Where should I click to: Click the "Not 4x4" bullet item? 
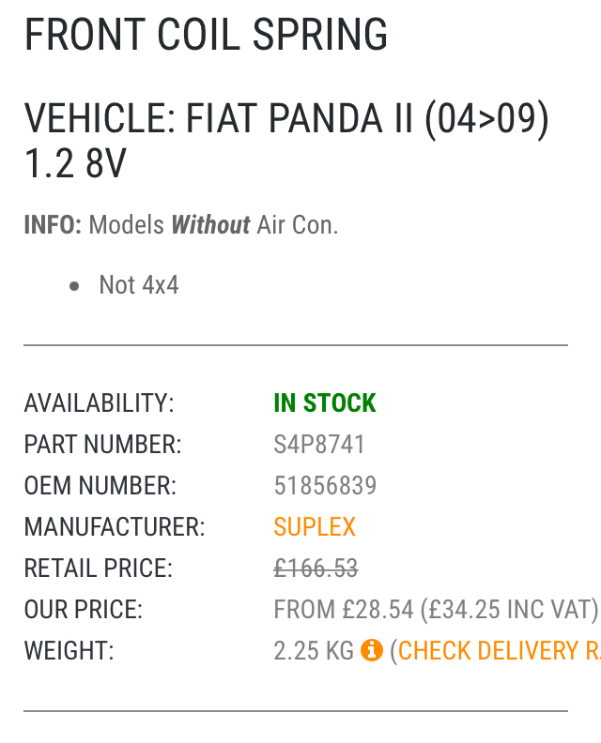(x=138, y=285)
